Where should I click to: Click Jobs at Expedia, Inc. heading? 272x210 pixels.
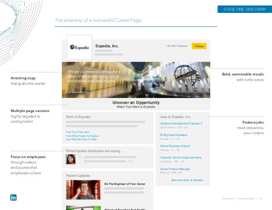175,117
